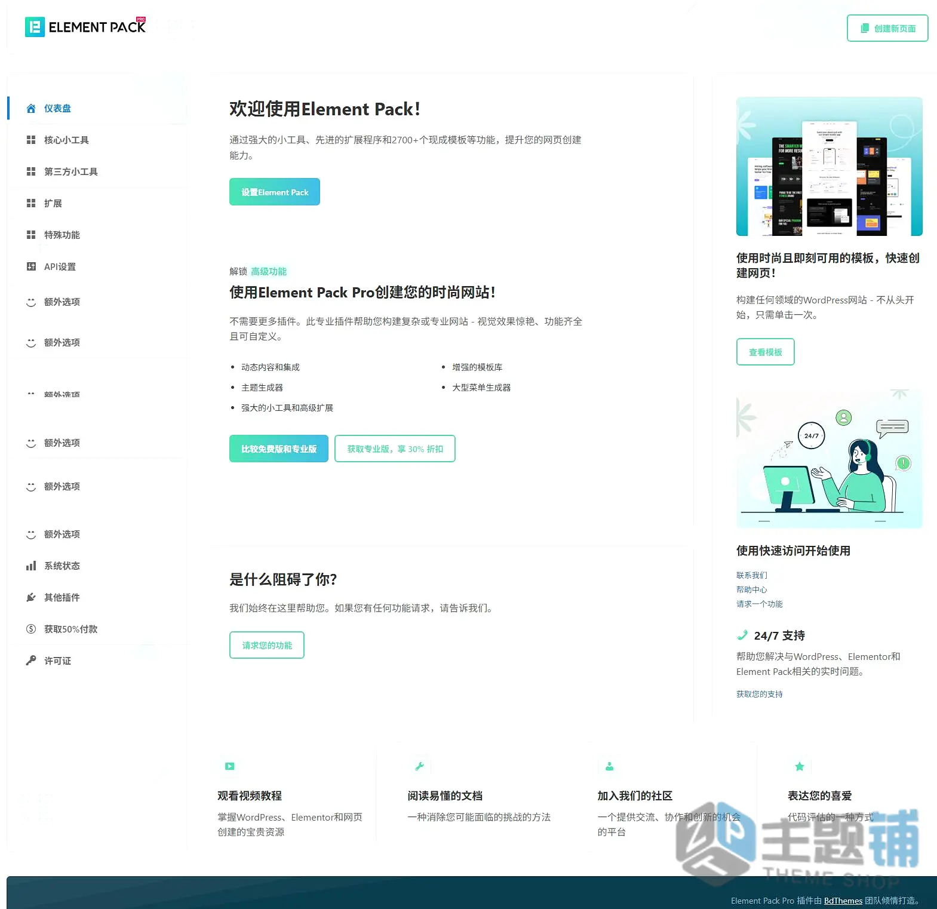Click the home icon beside 仪表盘
This screenshot has height=909, width=937.
click(x=31, y=108)
